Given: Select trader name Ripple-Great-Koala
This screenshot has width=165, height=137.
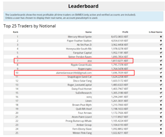Looking at the screenshot, I should [x=81, y=65].
